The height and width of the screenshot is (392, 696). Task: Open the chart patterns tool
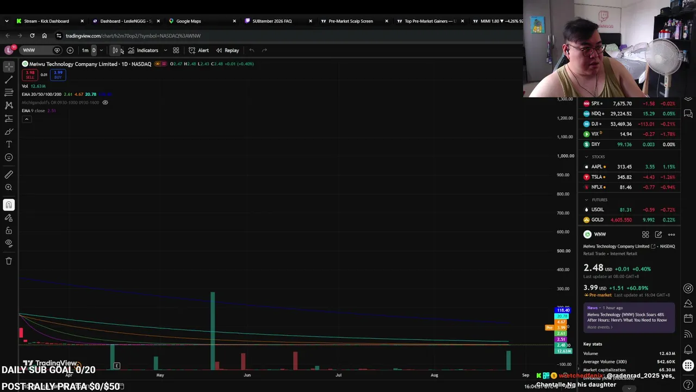tap(9, 105)
